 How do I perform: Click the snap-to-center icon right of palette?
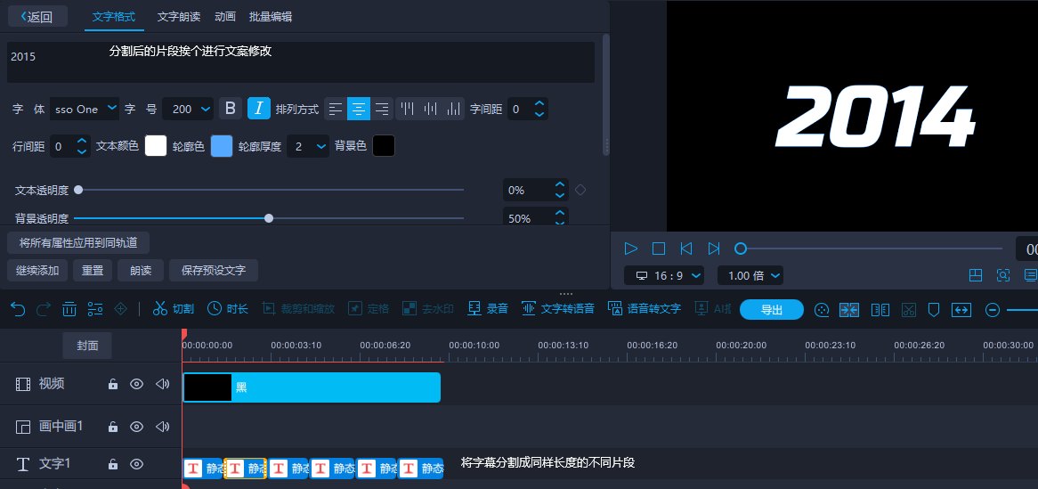pos(849,309)
